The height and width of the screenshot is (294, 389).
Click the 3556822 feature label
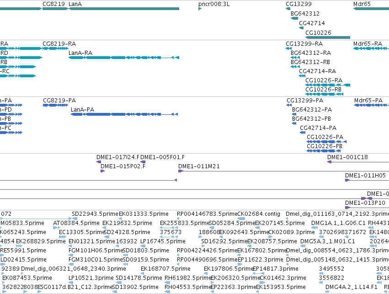(331, 278)
